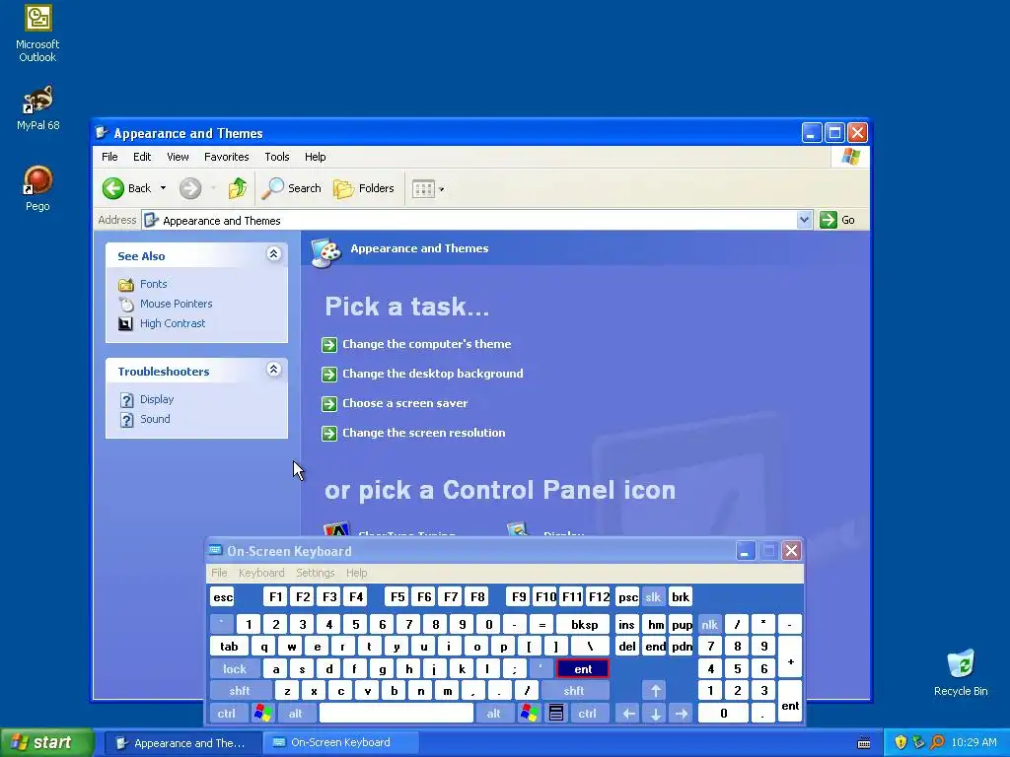Open the Sound troubleshooter
Screen dimensions: 1010x757
(x=155, y=419)
